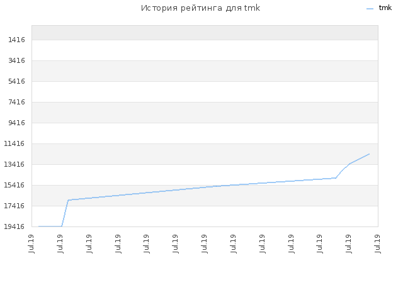Click the 11416 y-axis label

[x=14, y=143]
